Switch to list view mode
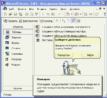 pyautogui.click(x=74, y=21)
